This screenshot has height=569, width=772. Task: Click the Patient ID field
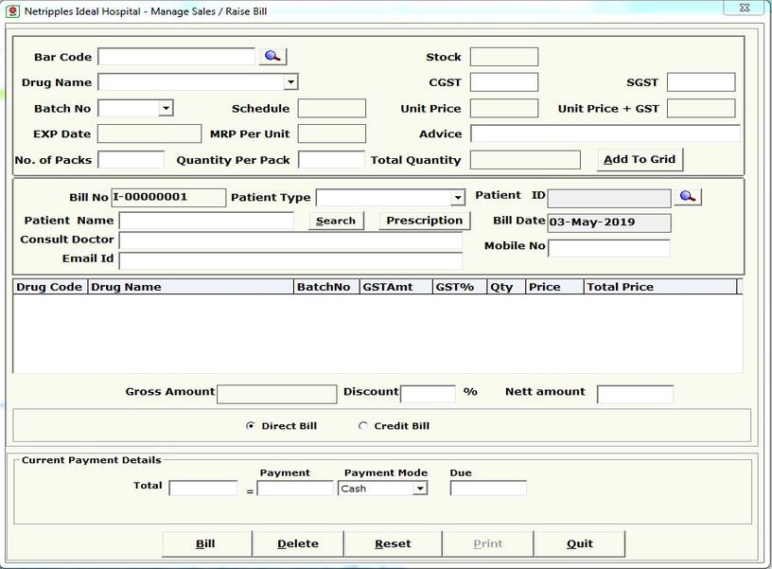[x=609, y=199]
